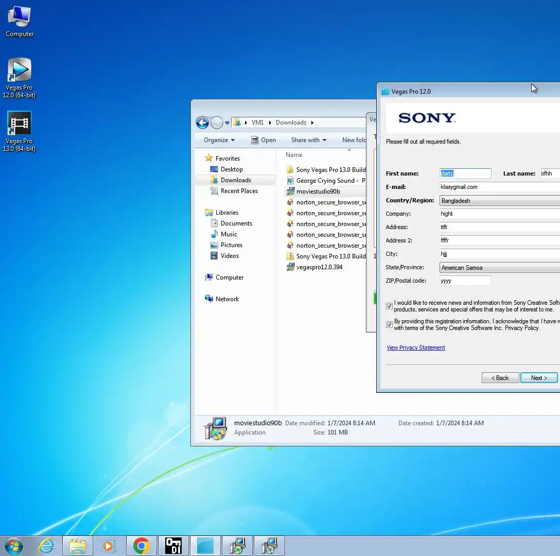
Task: Open Windows Explorer from the taskbar
Action: point(78,546)
